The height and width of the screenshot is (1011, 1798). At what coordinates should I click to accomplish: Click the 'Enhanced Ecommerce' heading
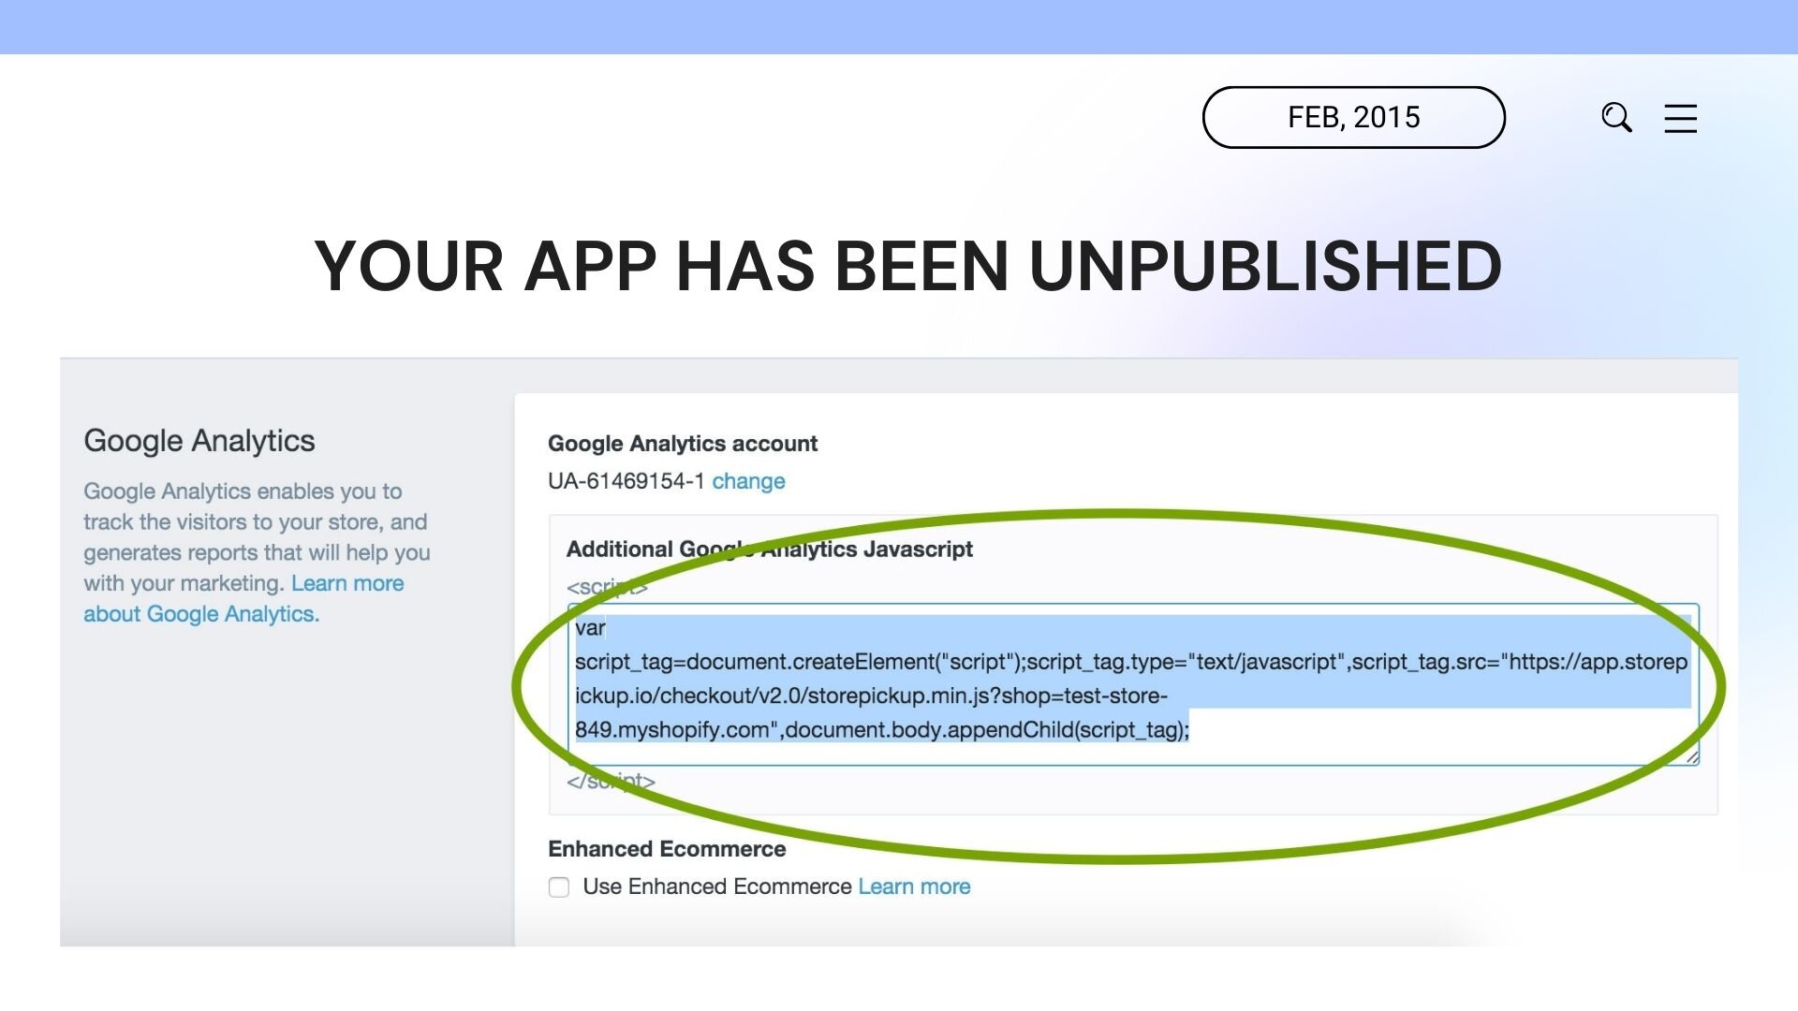[x=666, y=849]
